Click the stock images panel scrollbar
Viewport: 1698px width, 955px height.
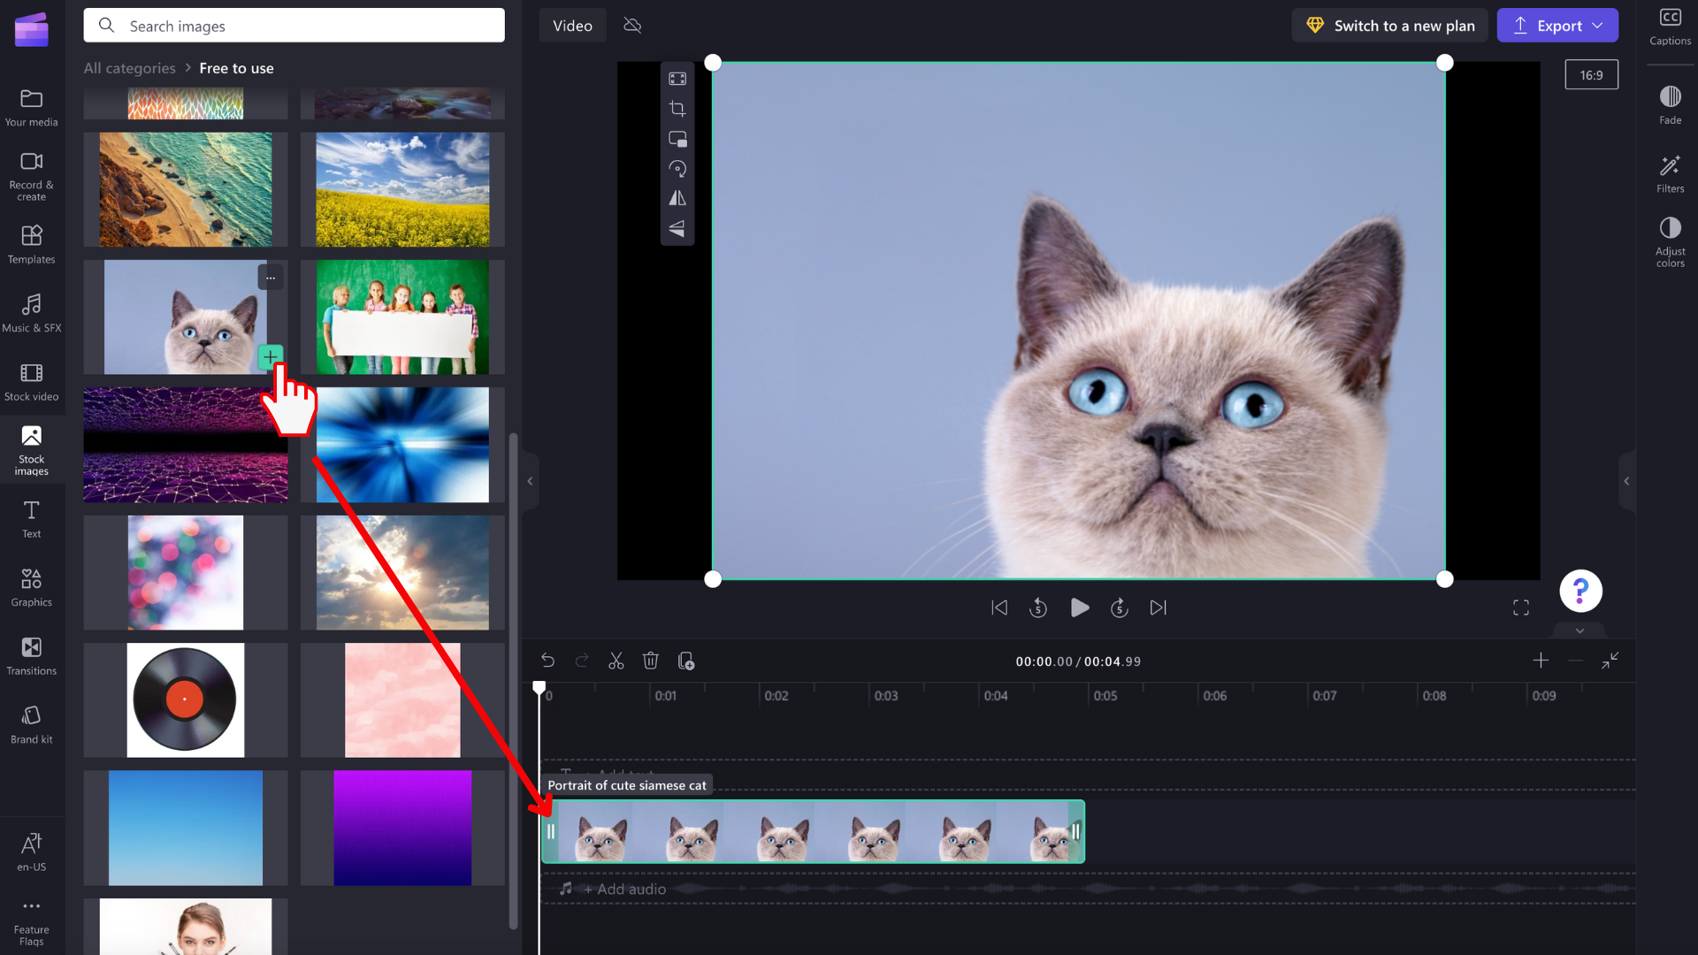point(513,681)
